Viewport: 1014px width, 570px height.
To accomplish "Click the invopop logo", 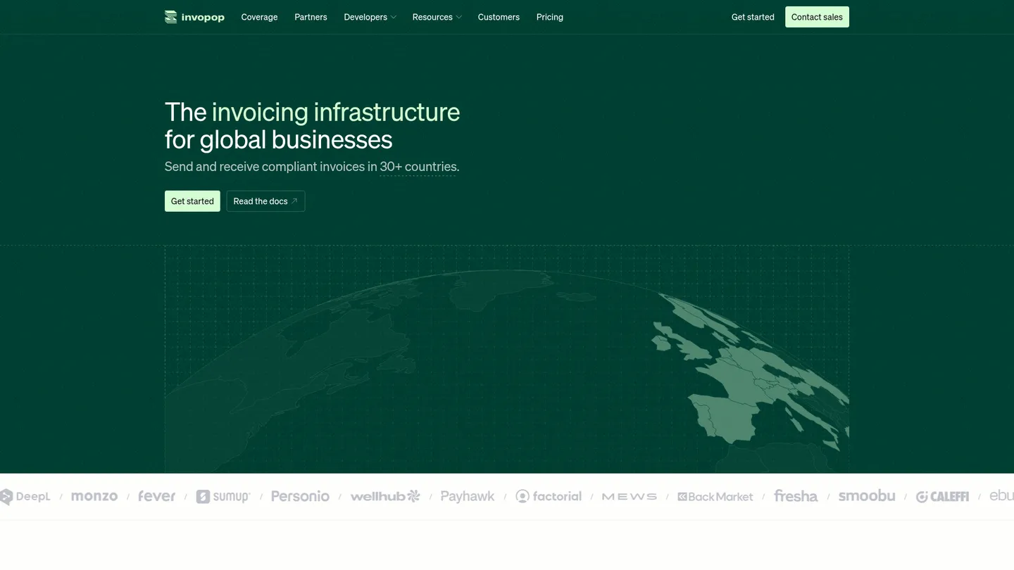I will tap(194, 17).
